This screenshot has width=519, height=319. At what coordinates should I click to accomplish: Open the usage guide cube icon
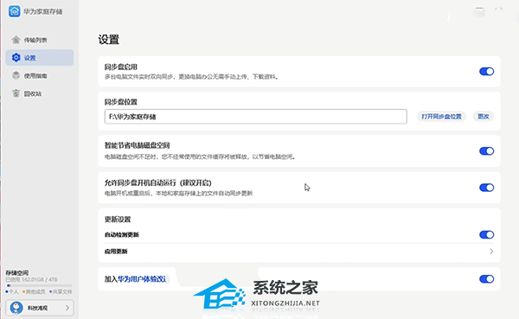tap(16, 75)
